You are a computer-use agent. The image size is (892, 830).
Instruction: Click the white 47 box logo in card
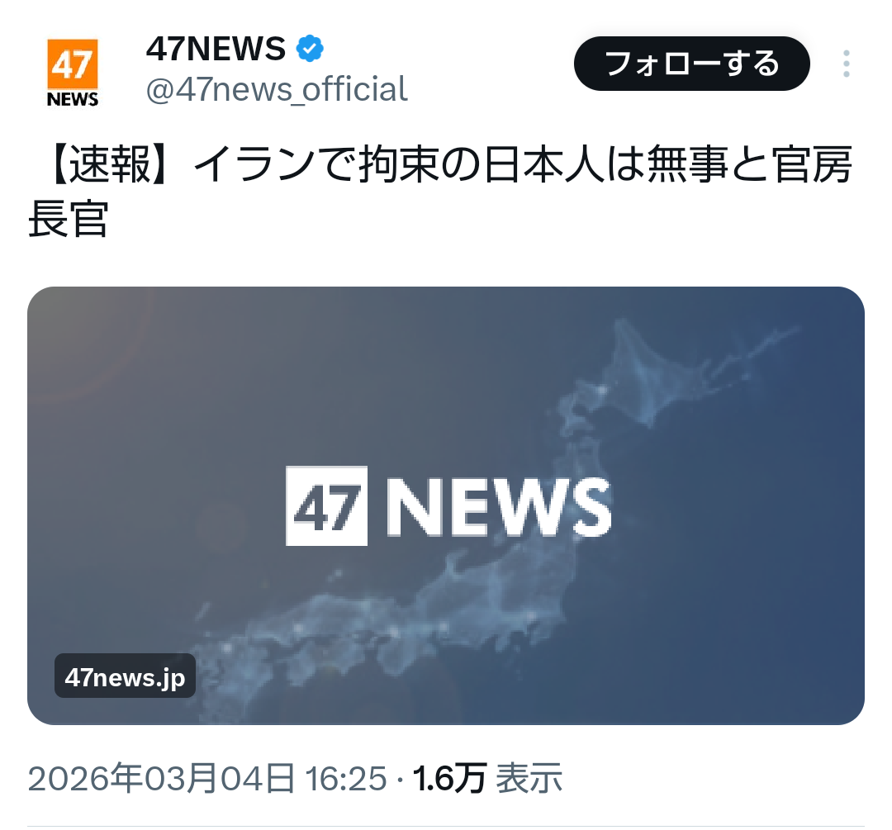(x=326, y=505)
